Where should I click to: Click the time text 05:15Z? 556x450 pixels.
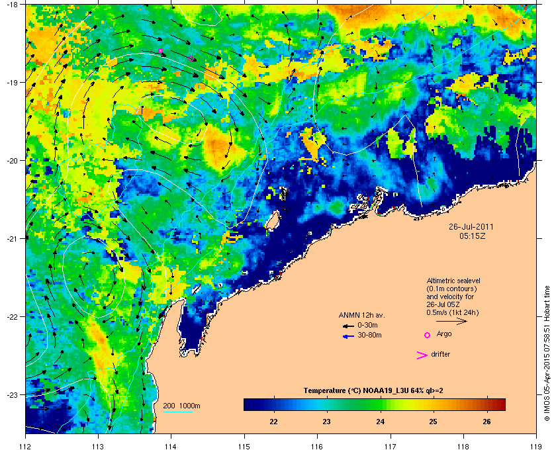point(473,236)
